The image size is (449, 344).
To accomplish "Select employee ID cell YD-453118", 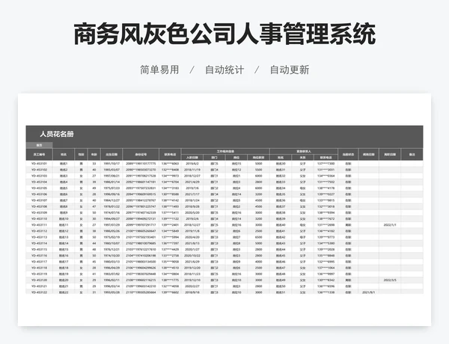I will [x=39, y=268].
